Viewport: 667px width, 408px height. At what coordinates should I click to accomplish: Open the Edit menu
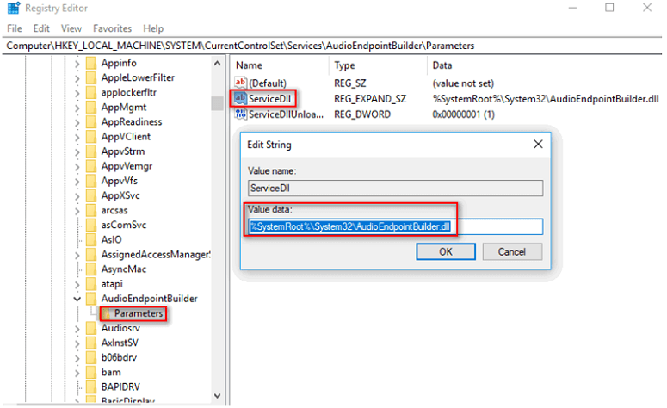coord(41,28)
